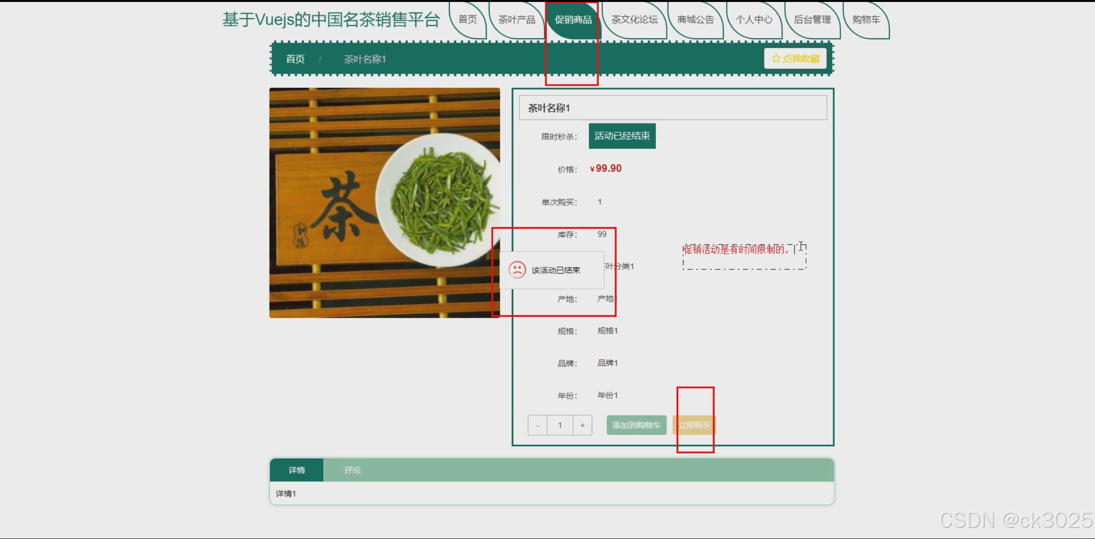The height and width of the screenshot is (539, 1095).
Task: Click the 活动已经结束 countdown badge
Action: pos(622,136)
